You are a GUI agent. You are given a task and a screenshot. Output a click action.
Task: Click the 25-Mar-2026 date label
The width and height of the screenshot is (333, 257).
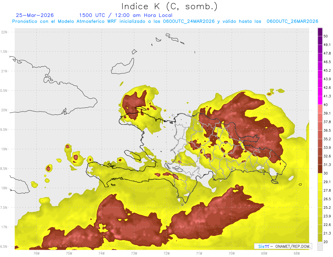pyautogui.click(x=35, y=15)
